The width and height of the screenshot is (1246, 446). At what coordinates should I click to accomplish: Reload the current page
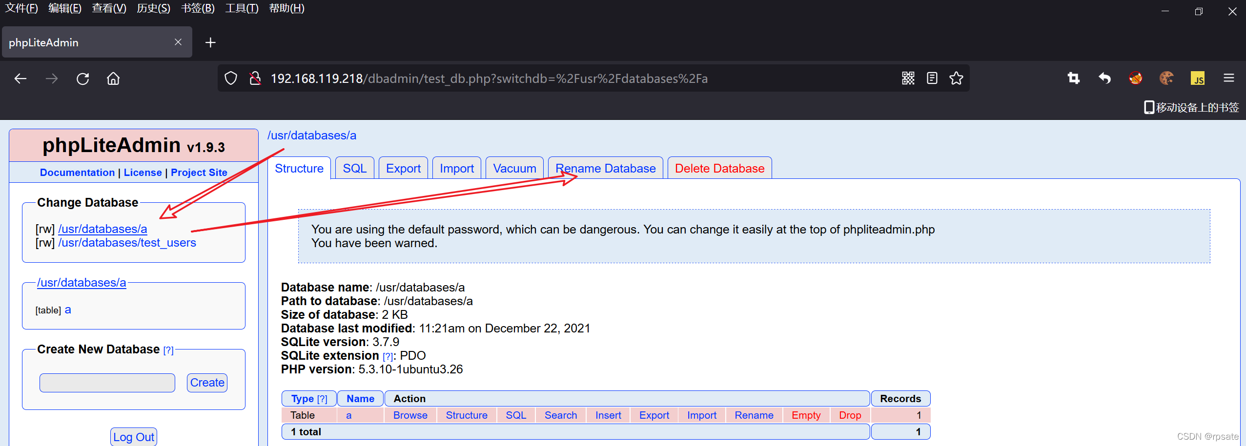point(83,78)
